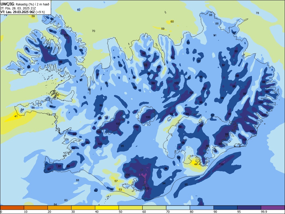Click legend scale label '80'

pyautogui.click(x=192, y=212)
